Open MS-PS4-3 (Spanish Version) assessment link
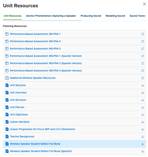Screen dimensions: 148x157 pyautogui.click(x=46, y=71)
